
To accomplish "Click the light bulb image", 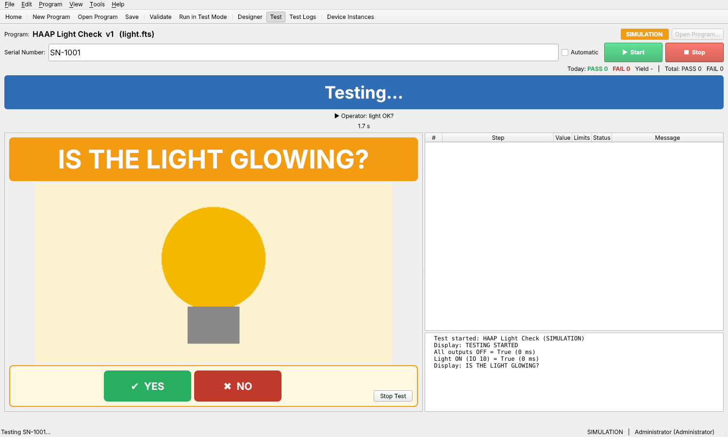I will coord(214,273).
